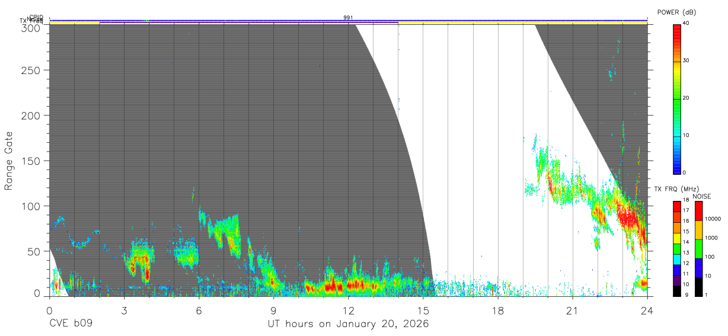Screen dimensions: 728x336
Task: Click the 1 label on the noise legend
Action: [x=707, y=295]
